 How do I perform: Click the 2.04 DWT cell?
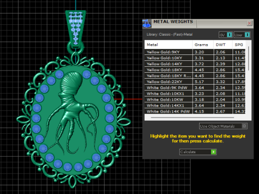(223, 100)
